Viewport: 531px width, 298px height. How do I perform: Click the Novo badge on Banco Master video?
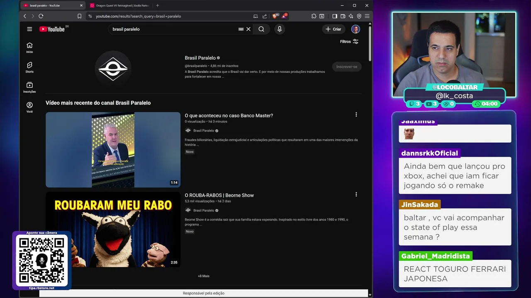190,152
